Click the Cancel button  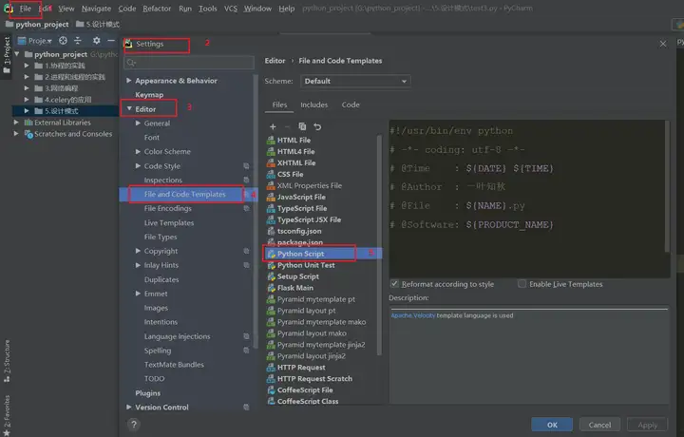tap(599, 425)
